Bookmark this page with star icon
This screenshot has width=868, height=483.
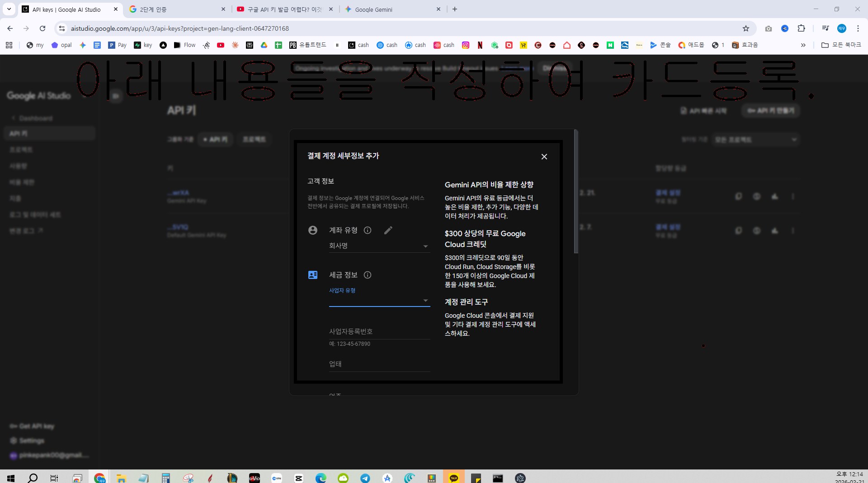click(745, 28)
